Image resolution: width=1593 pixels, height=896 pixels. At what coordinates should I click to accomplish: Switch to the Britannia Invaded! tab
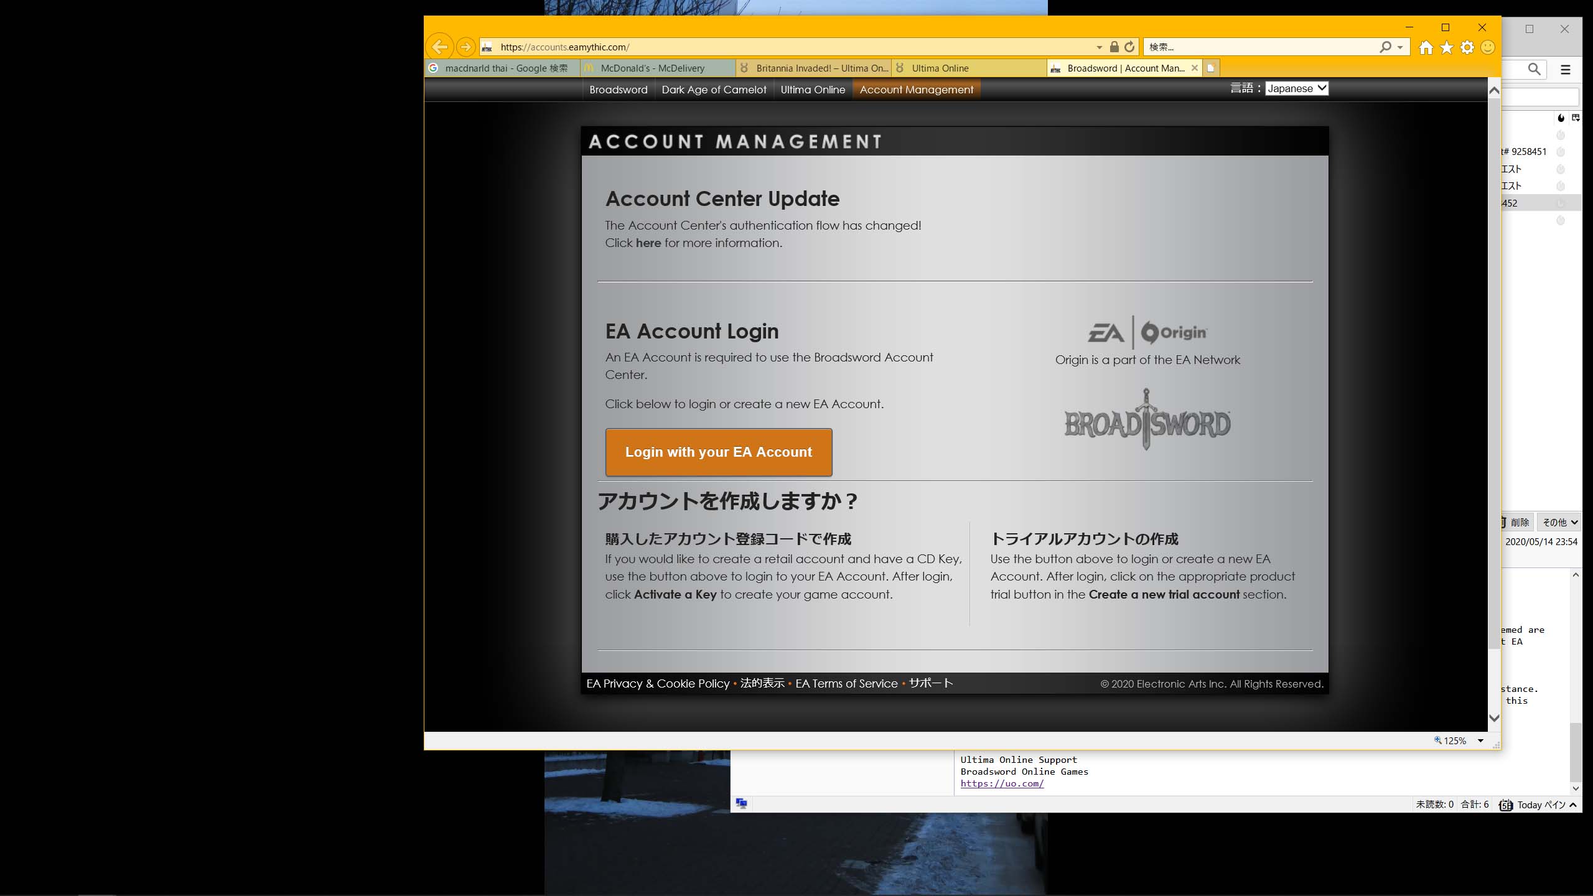tap(813, 68)
